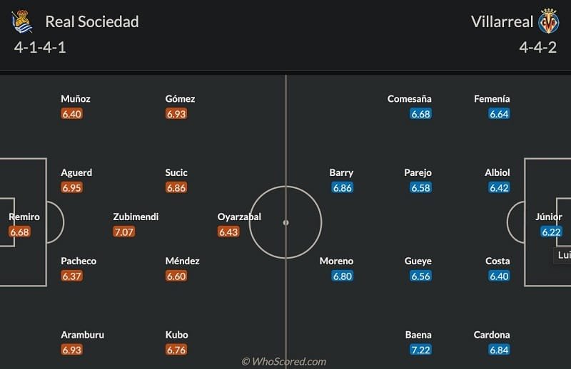The image size is (571, 369).
Task: Click Aguerd's 6.95 rating badge
Action: tap(72, 187)
